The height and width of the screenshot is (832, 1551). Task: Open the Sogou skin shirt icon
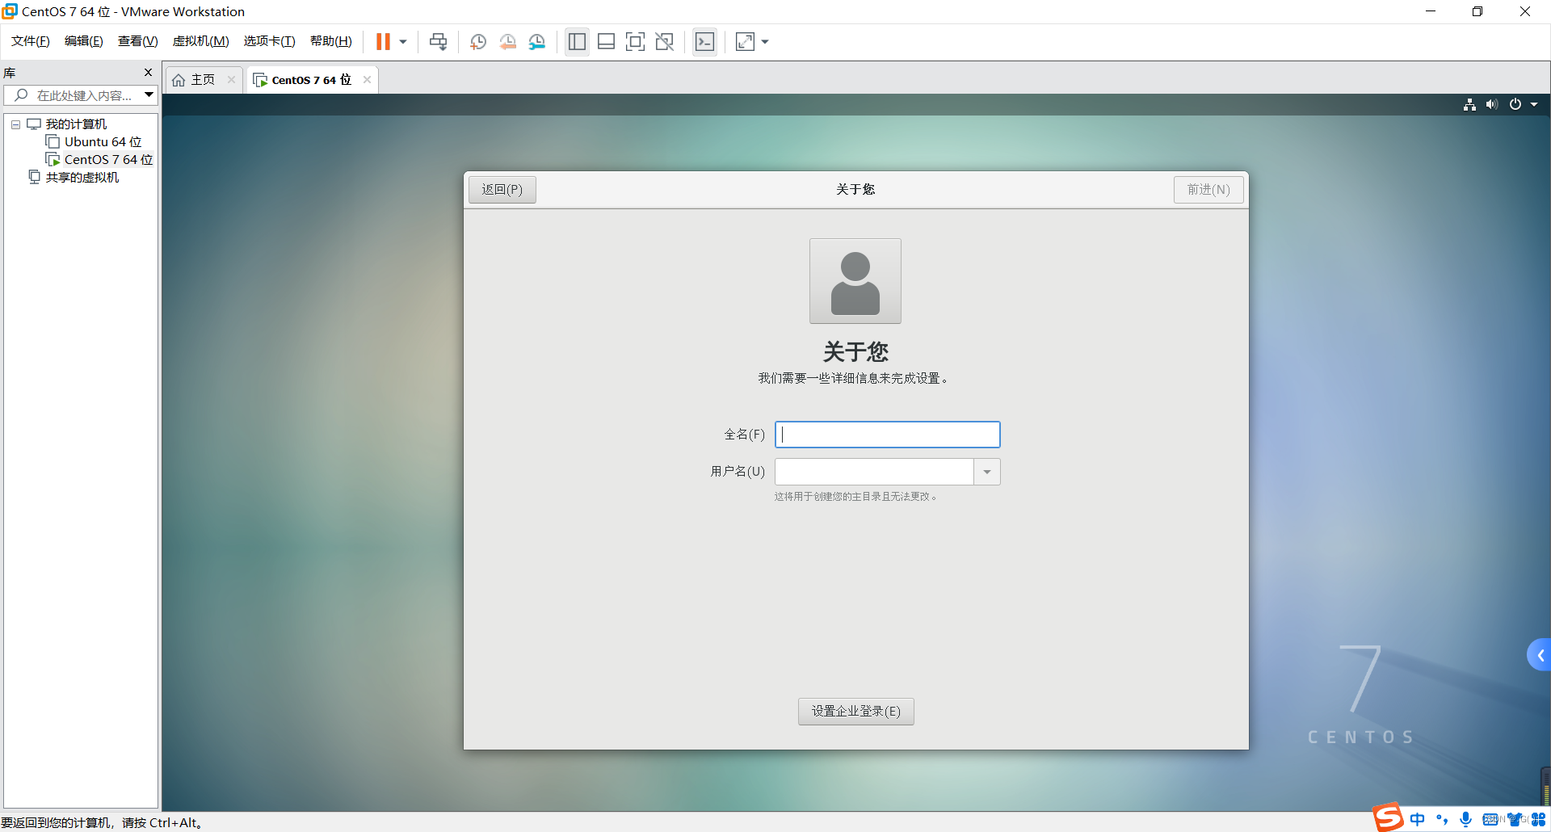tap(1515, 819)
